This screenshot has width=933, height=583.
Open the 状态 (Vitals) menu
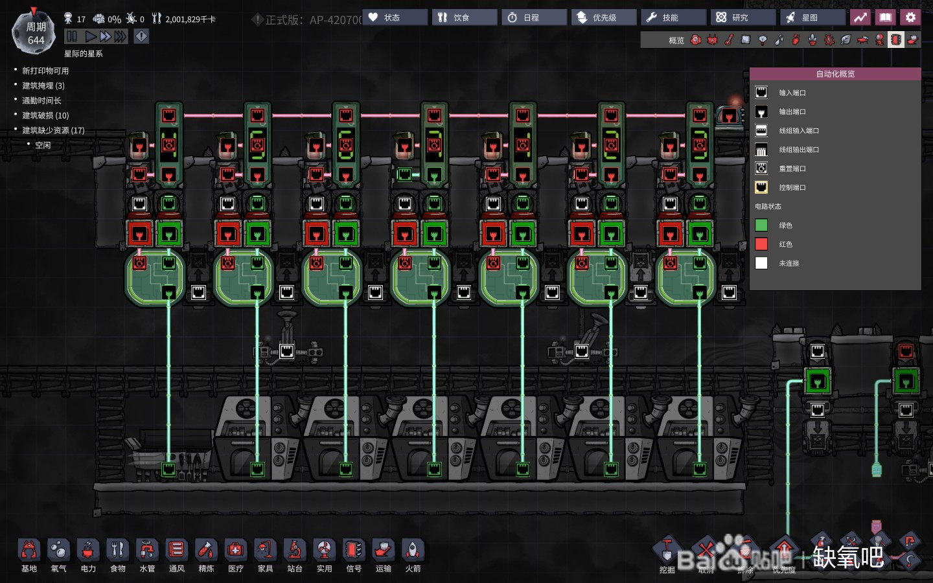[x=395, y=17]
